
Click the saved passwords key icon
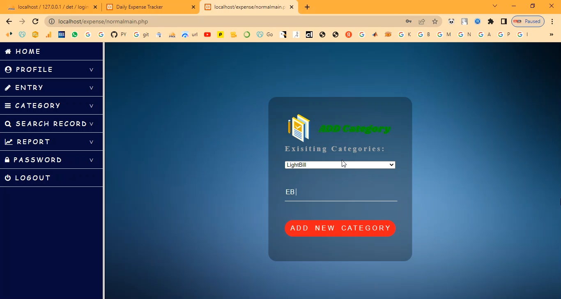pyautogui.click(x=408, y=21)
